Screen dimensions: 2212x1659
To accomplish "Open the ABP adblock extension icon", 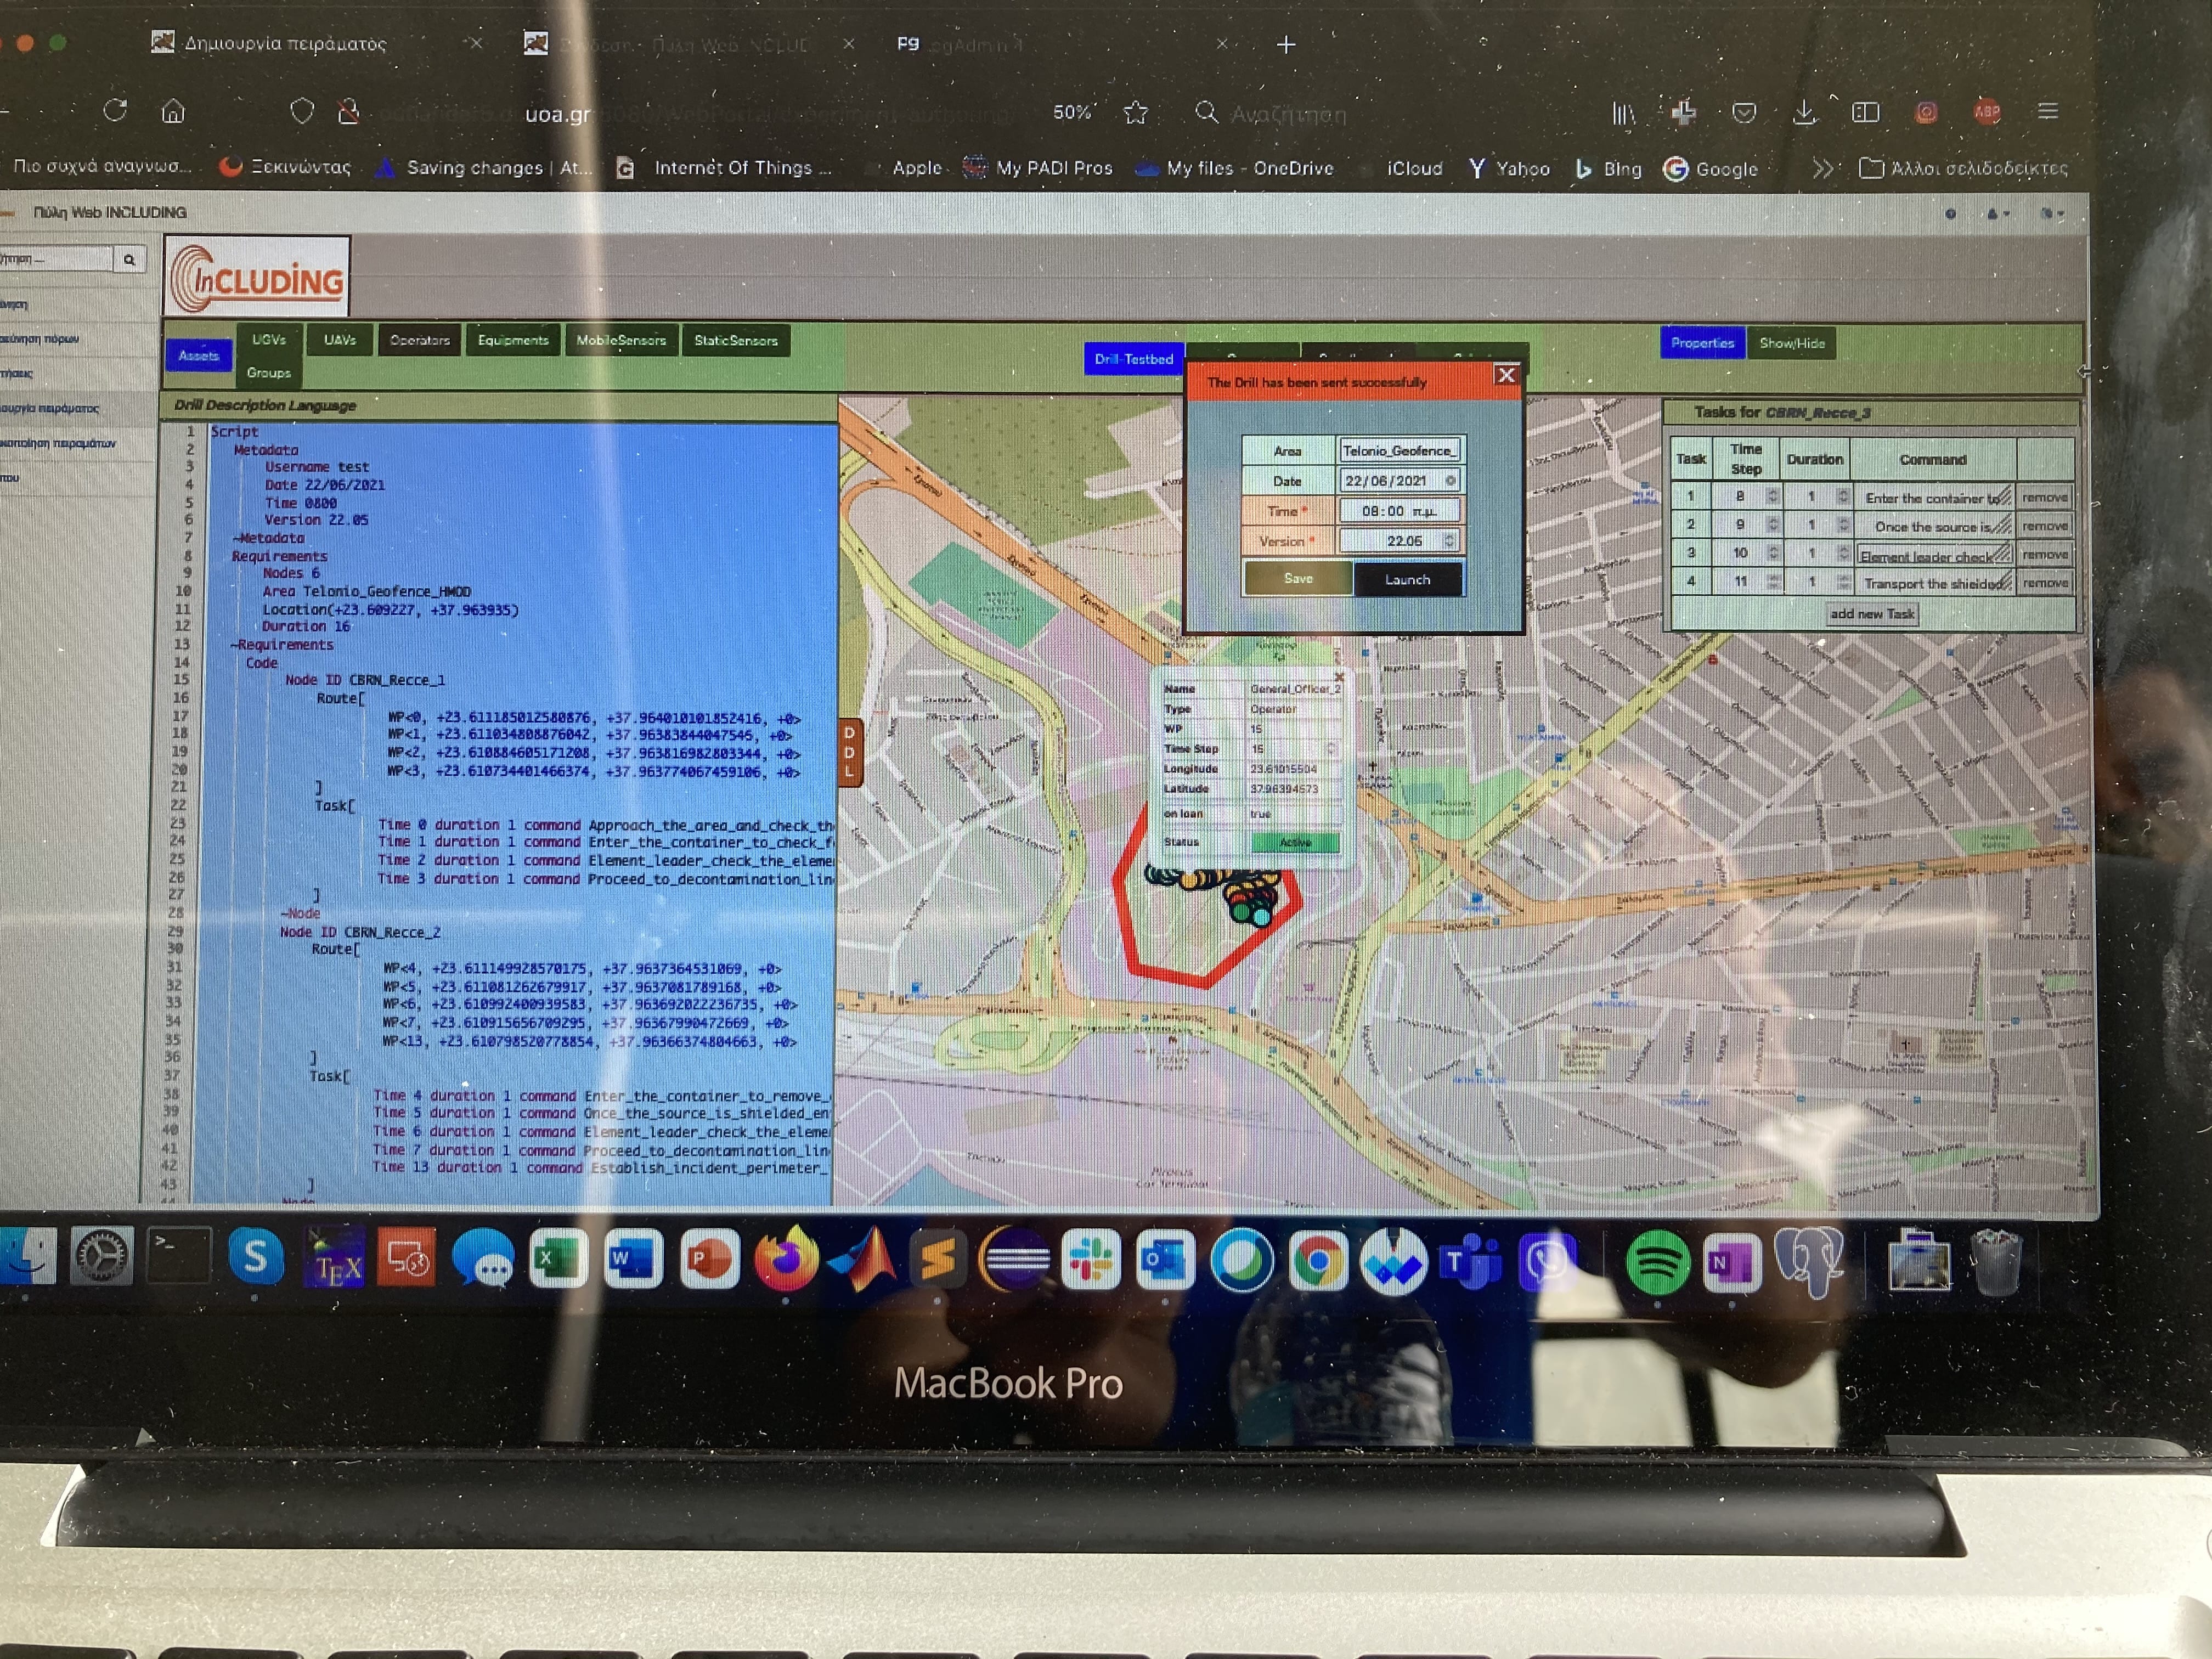I will 1987,112.
